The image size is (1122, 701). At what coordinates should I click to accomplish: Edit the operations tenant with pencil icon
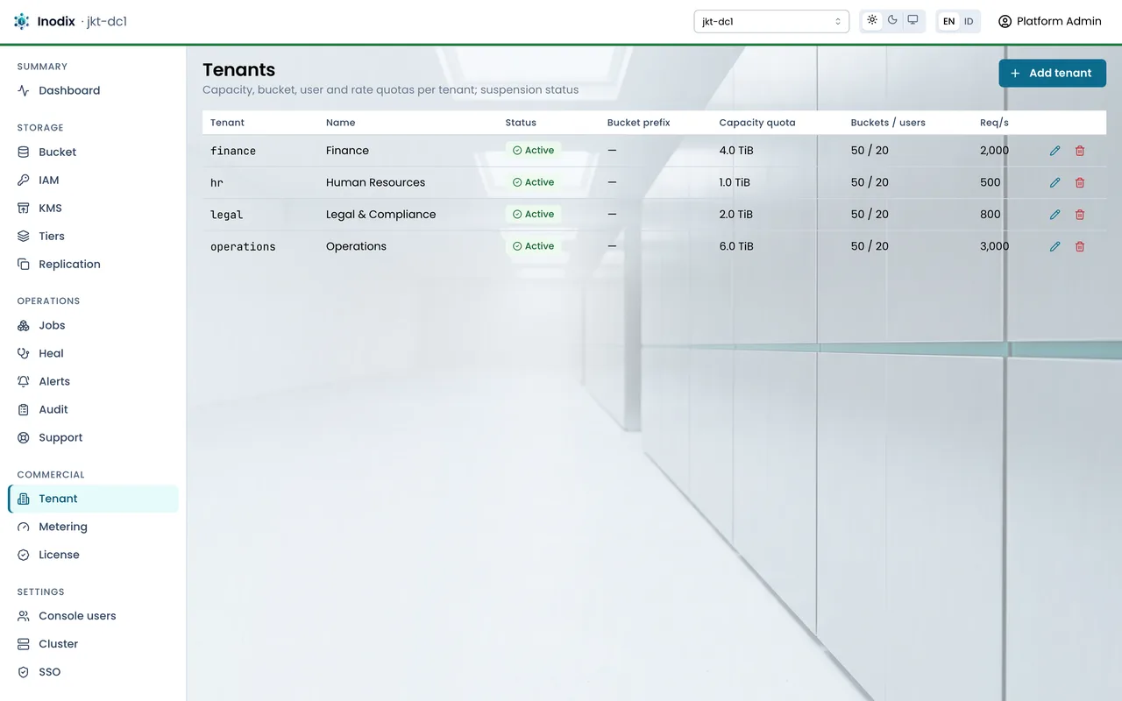point(1055,246)
